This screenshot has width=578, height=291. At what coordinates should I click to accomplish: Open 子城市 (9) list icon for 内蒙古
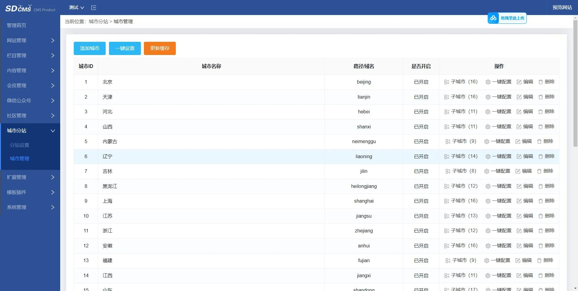pos(448,142)
